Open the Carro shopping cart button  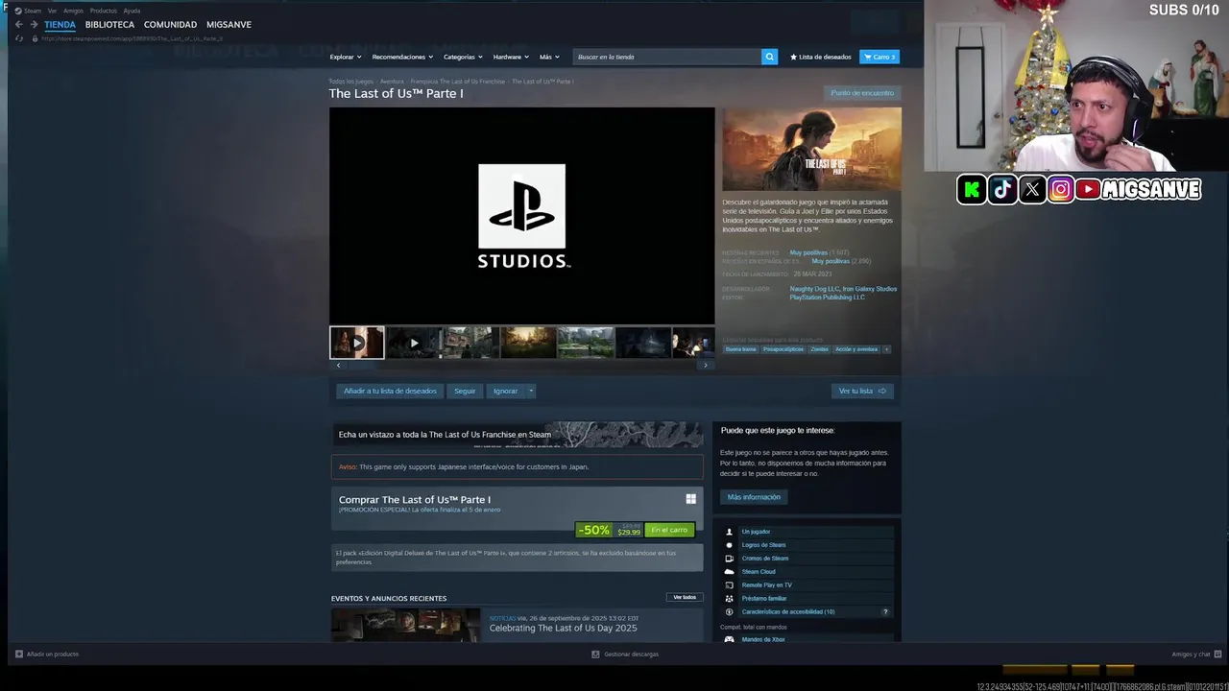point(880,57)
